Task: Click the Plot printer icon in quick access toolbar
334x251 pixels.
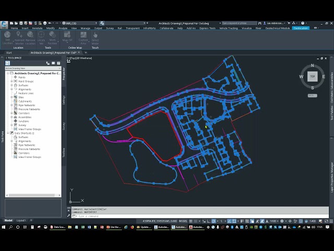Action: pyautogui.click(x=45, y=23)
